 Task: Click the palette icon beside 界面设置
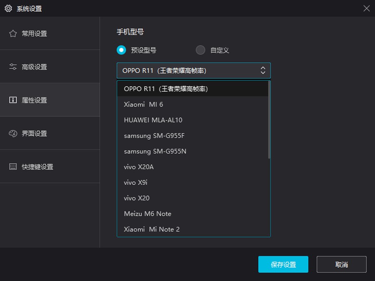pos(13,133)
